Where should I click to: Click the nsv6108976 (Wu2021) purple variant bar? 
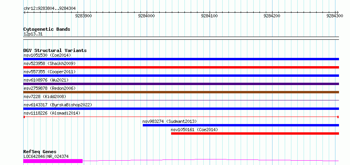[x=181, y=84]
